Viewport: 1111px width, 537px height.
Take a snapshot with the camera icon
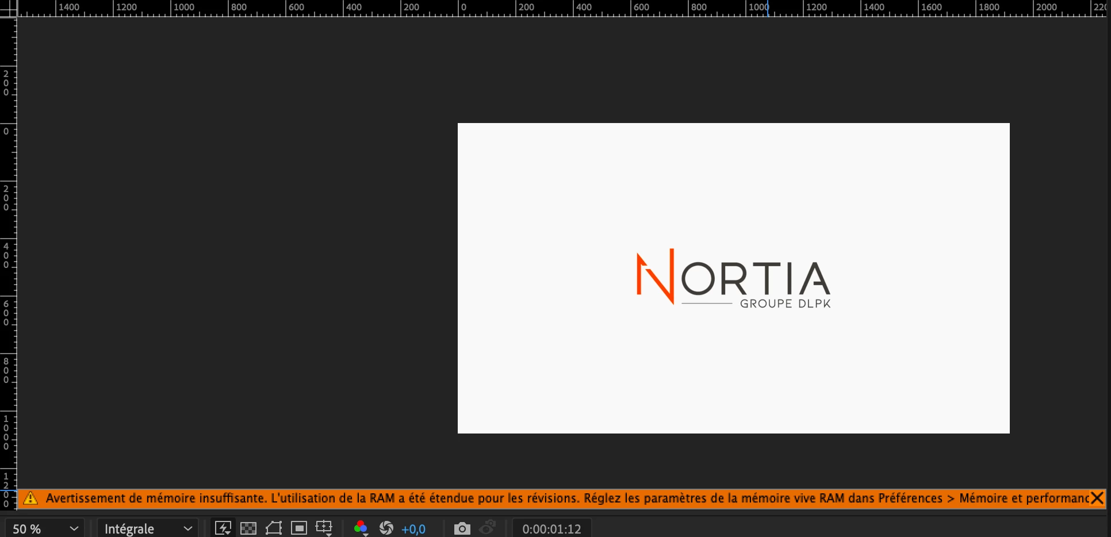tap(462, 528)
